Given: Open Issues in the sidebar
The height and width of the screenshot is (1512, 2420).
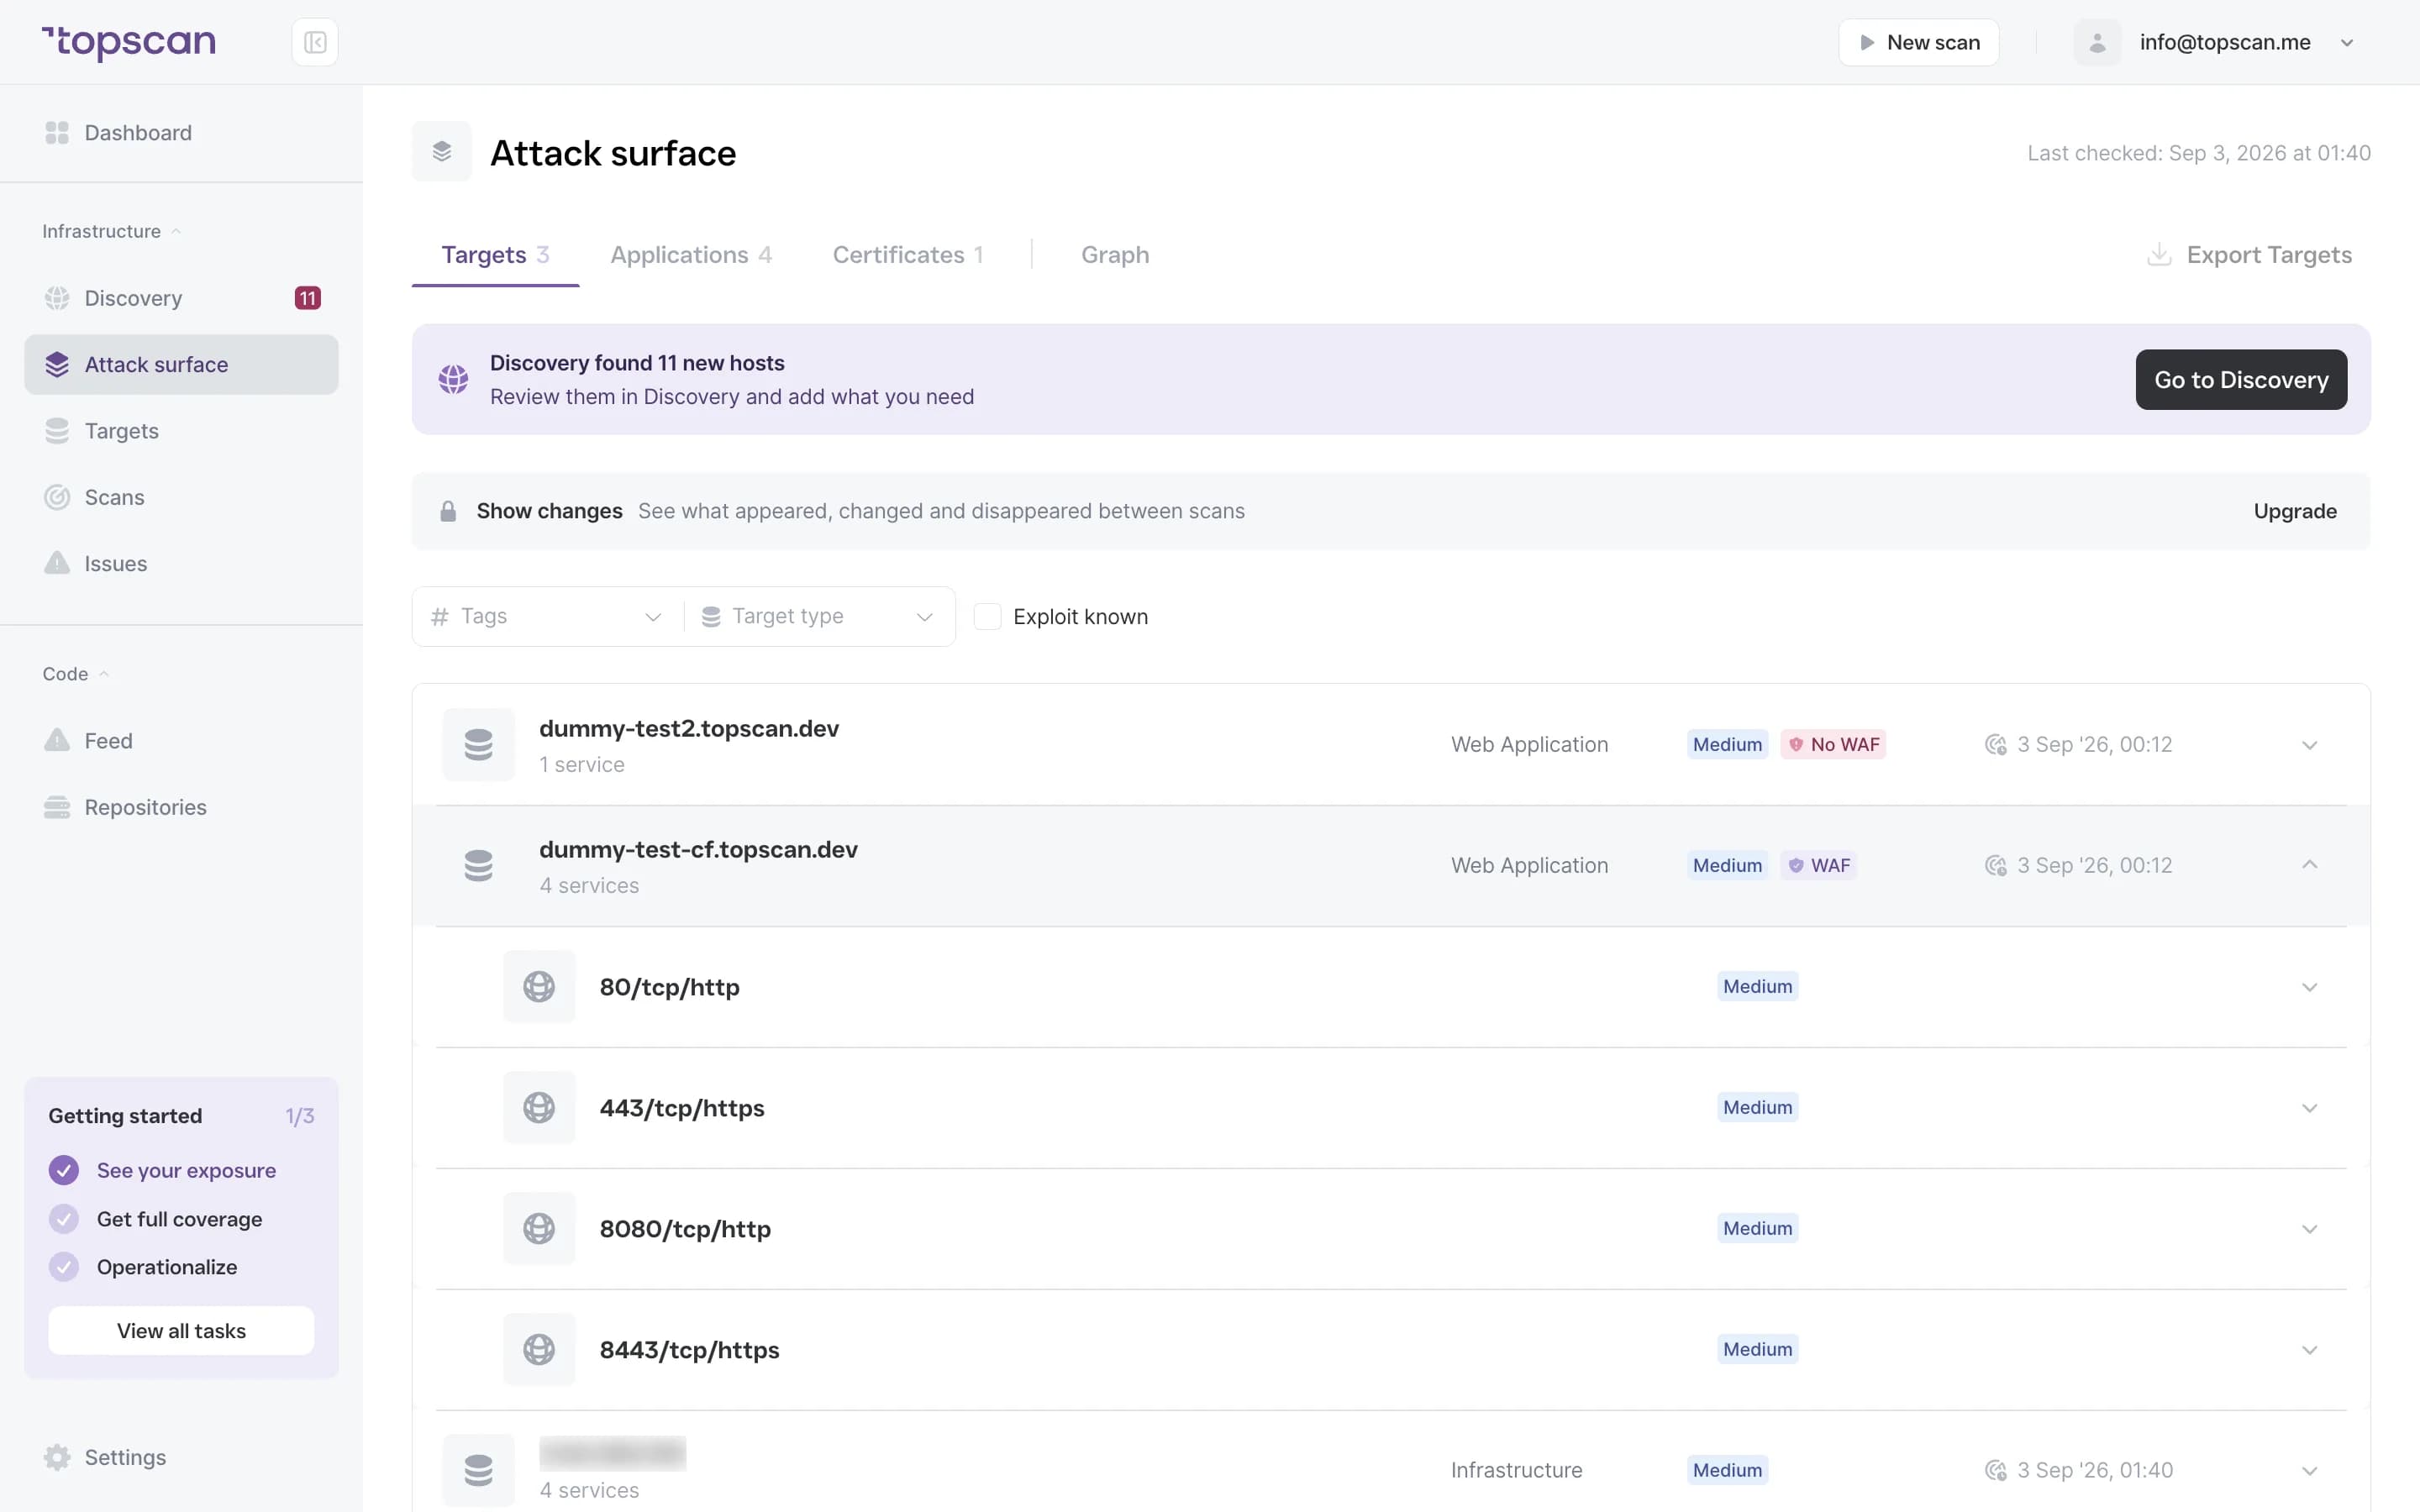Looking at the screenshot, I should [181, 563].
